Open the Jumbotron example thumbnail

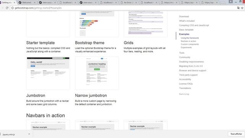click(x=48, y=73)
